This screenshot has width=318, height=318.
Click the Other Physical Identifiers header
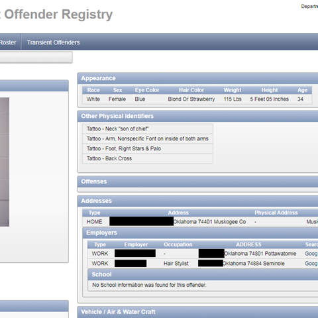197,116
